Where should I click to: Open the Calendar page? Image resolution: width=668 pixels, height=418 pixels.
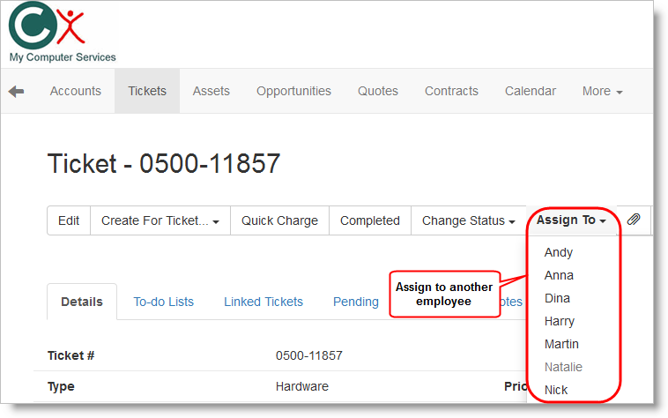point(531,92)
